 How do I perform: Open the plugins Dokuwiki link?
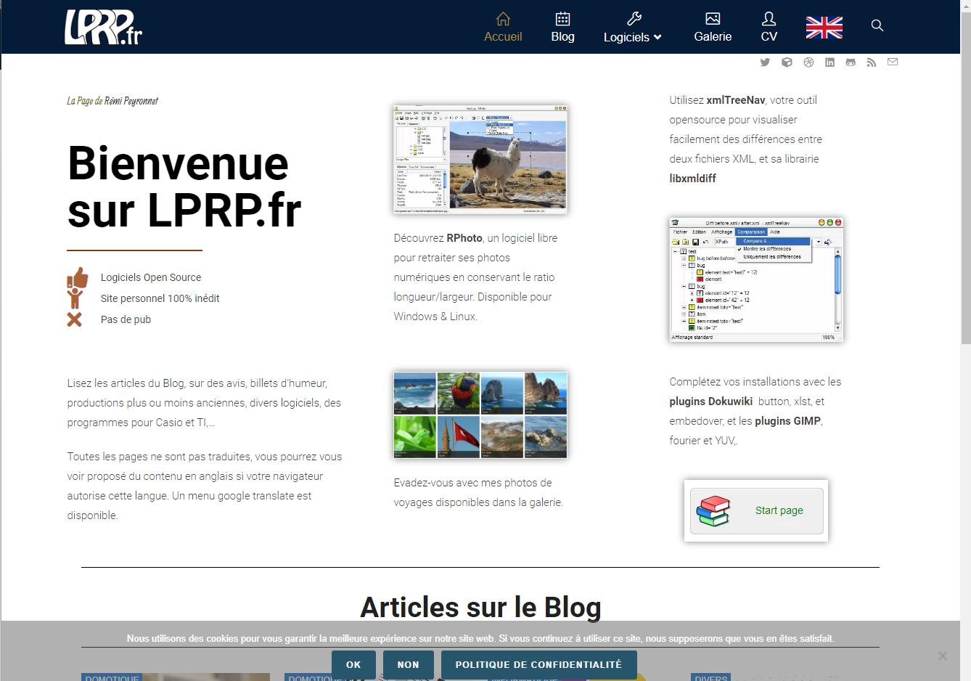(x=710, y=401)
